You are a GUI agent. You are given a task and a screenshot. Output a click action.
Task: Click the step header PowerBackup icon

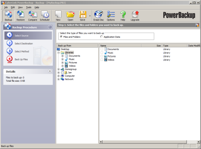point(197,25)
